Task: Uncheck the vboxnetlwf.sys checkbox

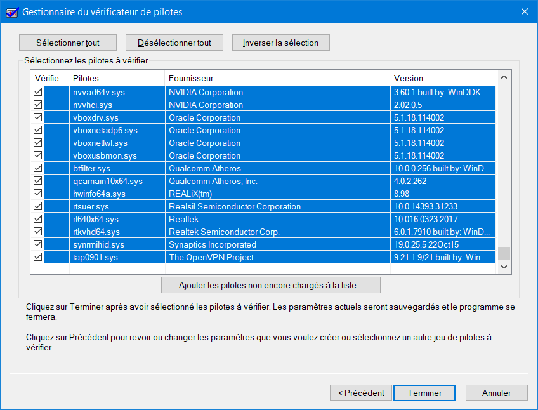Action: click(37, 143)
